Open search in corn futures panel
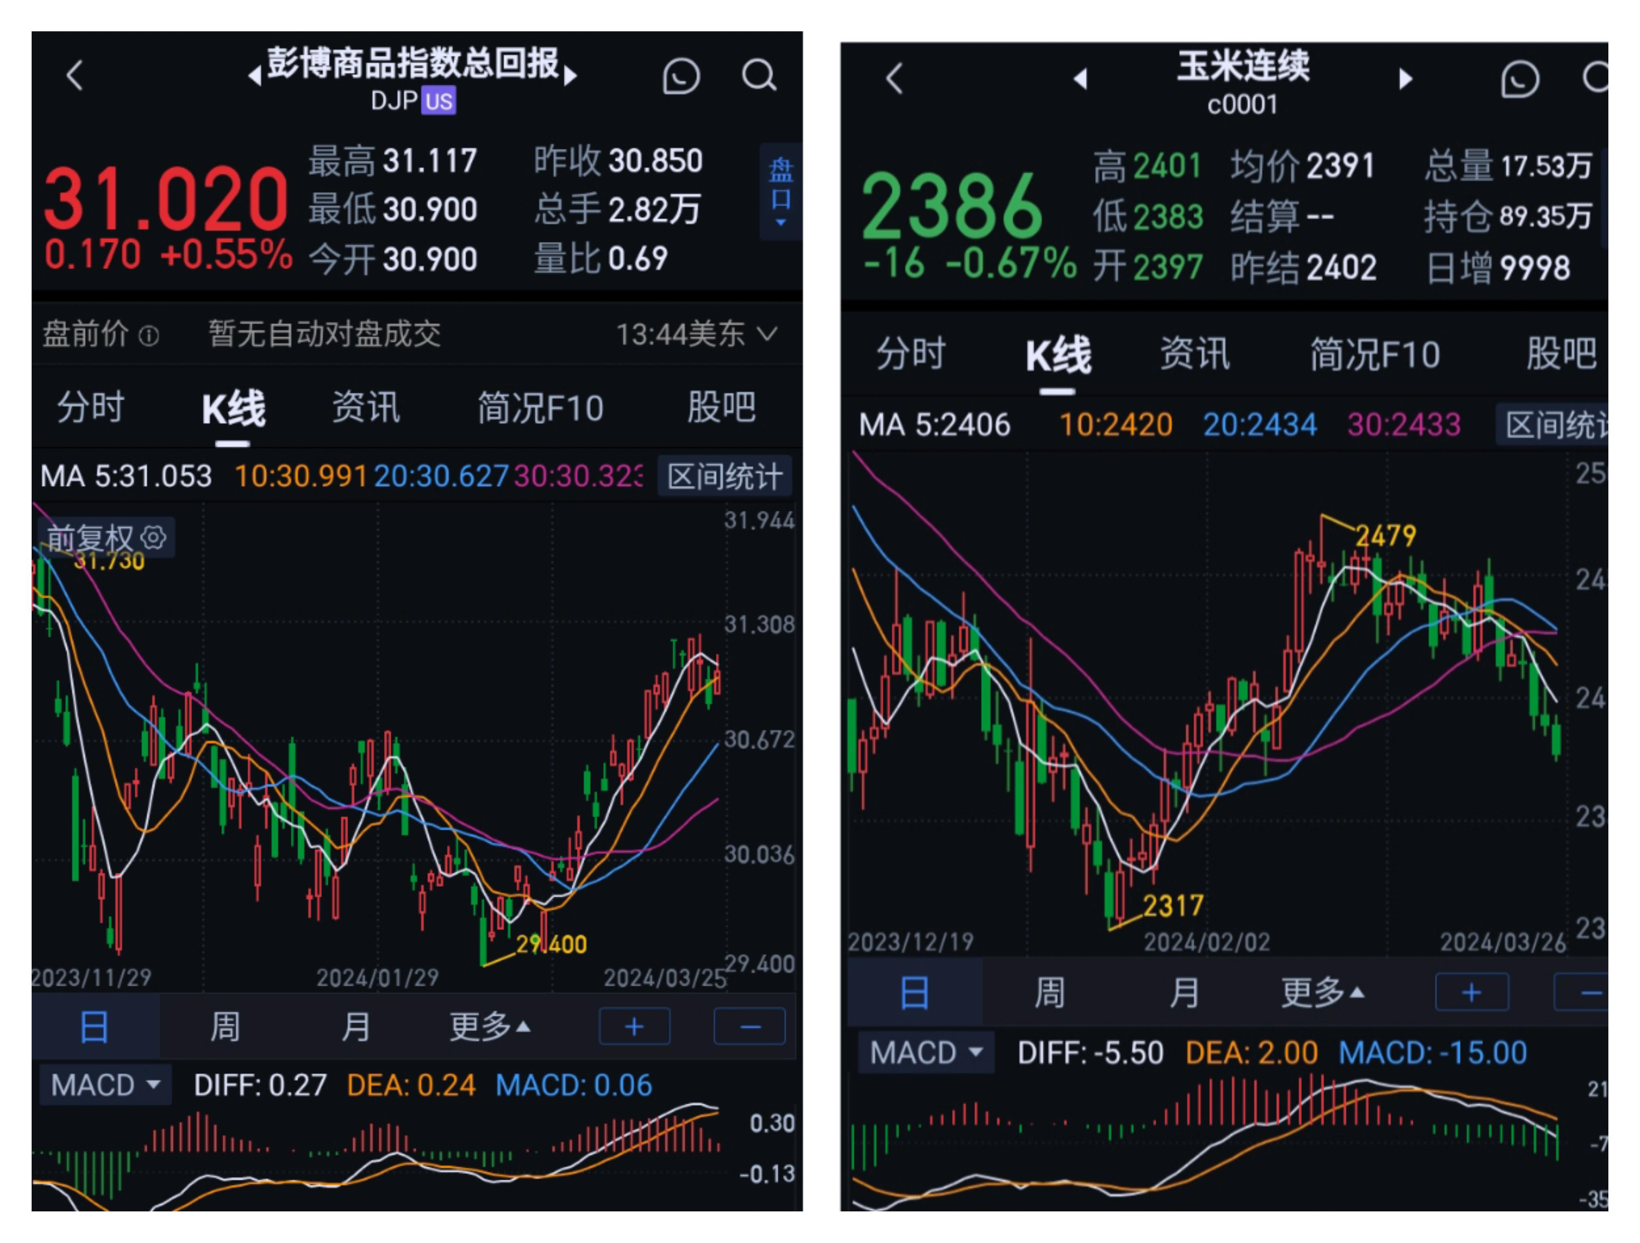 pyautogui.click(x=1595, y=78)
